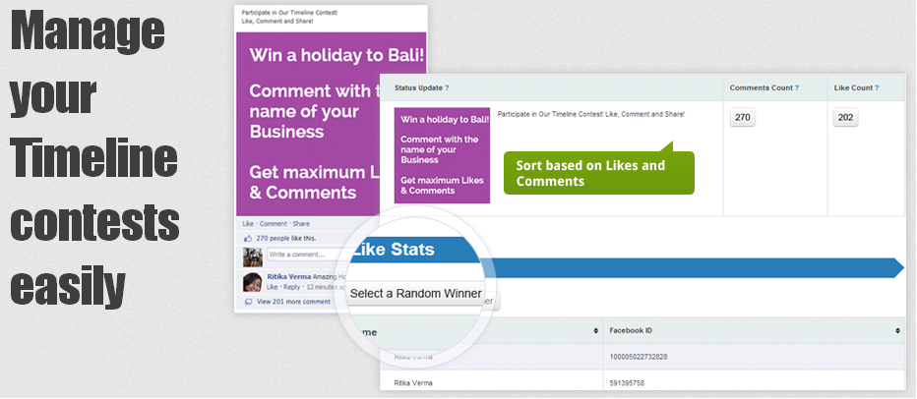Sort by the Facebook ID column arrows
This screenshot has height=399, width=917.
tap(897, 330)
